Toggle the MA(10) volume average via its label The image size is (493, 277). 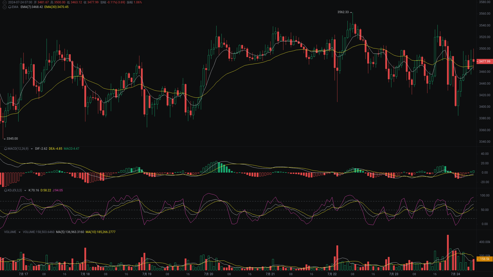[x=101, y=232]
